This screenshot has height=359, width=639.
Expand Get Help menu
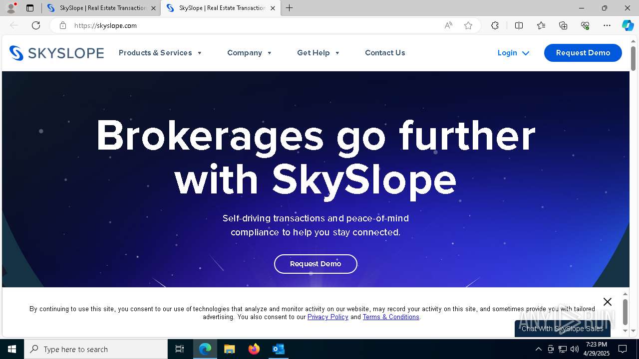(319, 53)
